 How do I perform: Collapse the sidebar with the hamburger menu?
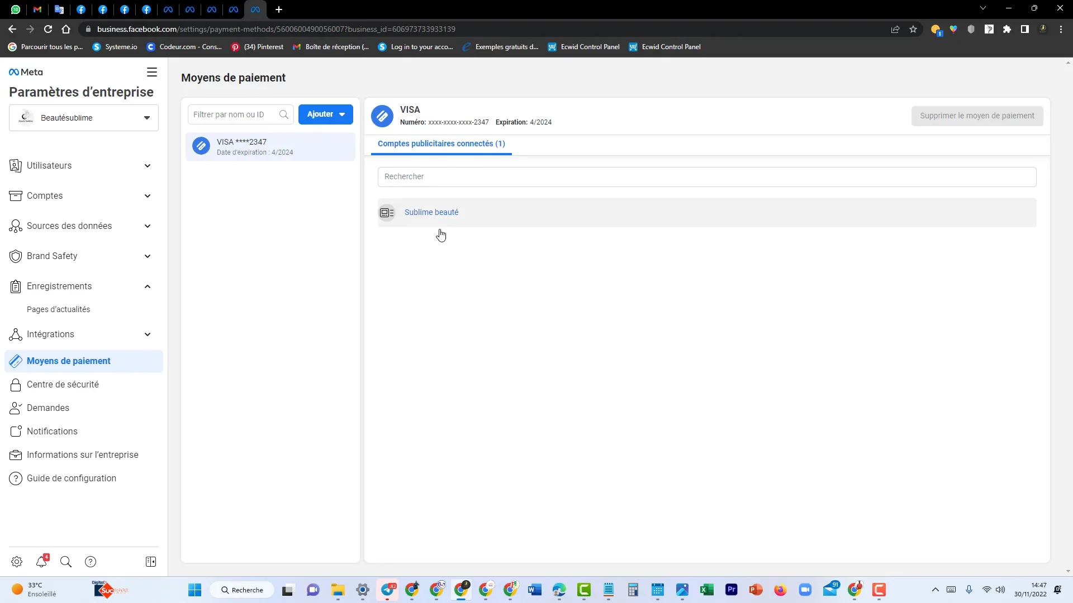(152, 72)
